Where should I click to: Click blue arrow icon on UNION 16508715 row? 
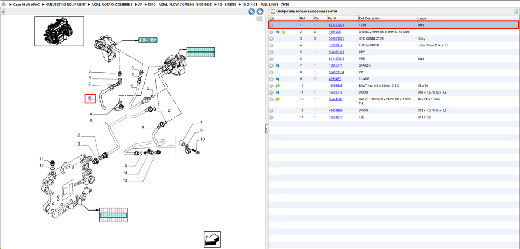pyautogui.click(x=277, y=93)
